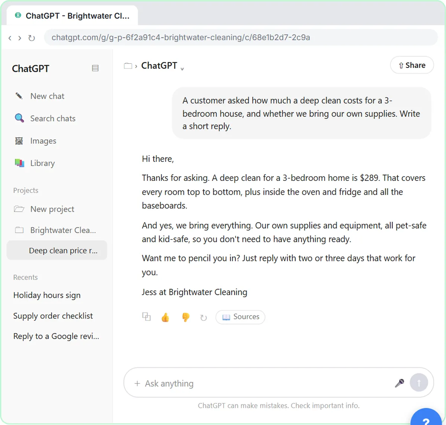446x425 pixels.
Task: Click the folder icon in the header breadcrumb
Action: (128, 66)
